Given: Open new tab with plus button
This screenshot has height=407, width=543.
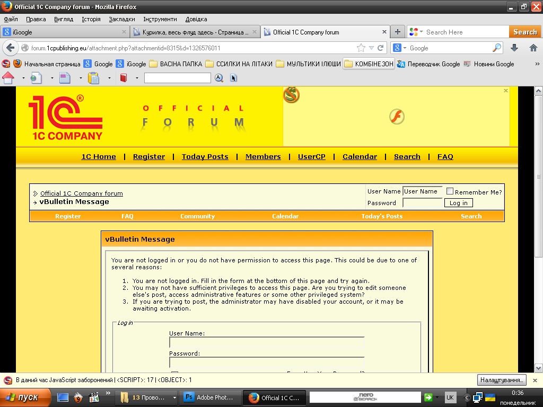Looking at the screenshot, I should 398,32.
